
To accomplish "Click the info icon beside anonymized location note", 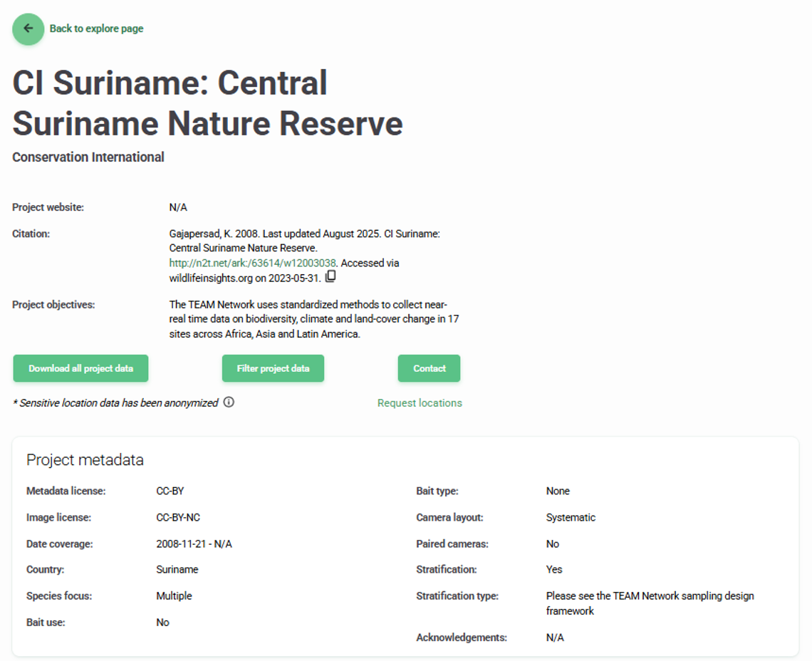I will pyautogui.click(x=229, y=402).
